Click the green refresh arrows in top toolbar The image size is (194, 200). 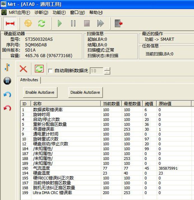point(42,23)
